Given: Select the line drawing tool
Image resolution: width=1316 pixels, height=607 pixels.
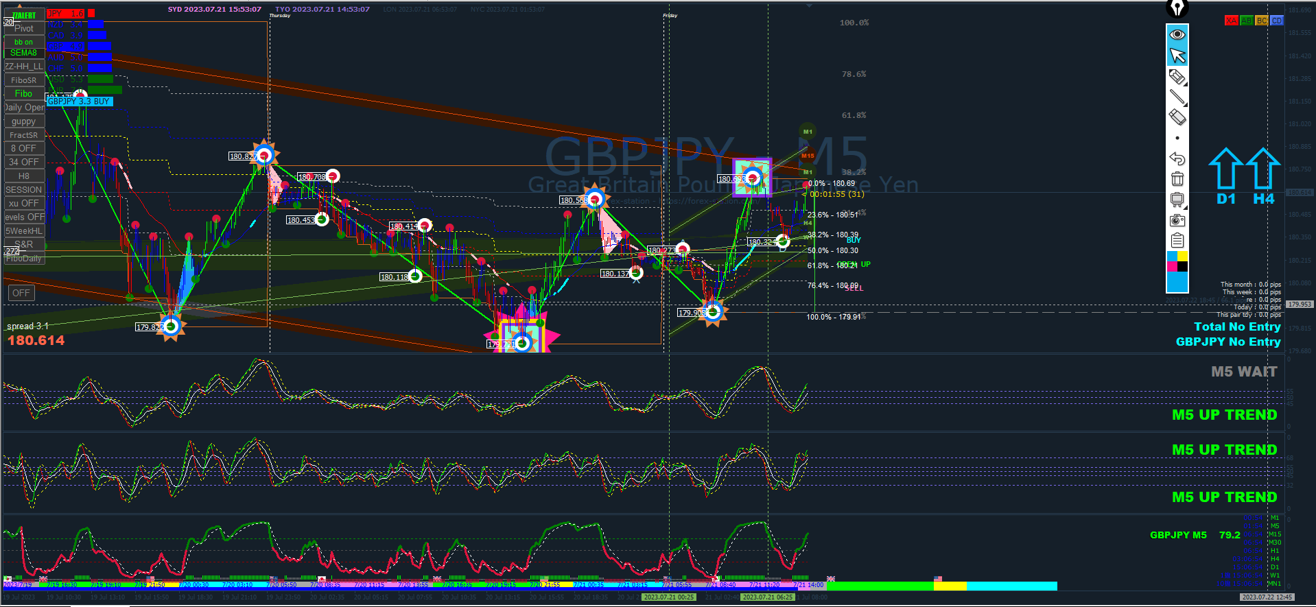Looking at the screenshot, I should point(1177,97).
